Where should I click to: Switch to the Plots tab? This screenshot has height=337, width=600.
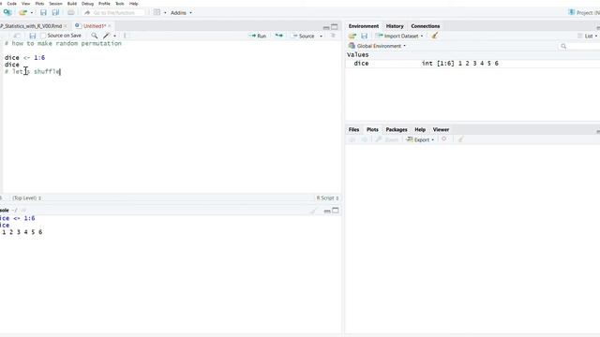point(372,129)
